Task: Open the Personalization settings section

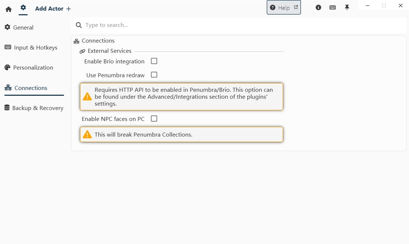Action: [x=33, y=67]
